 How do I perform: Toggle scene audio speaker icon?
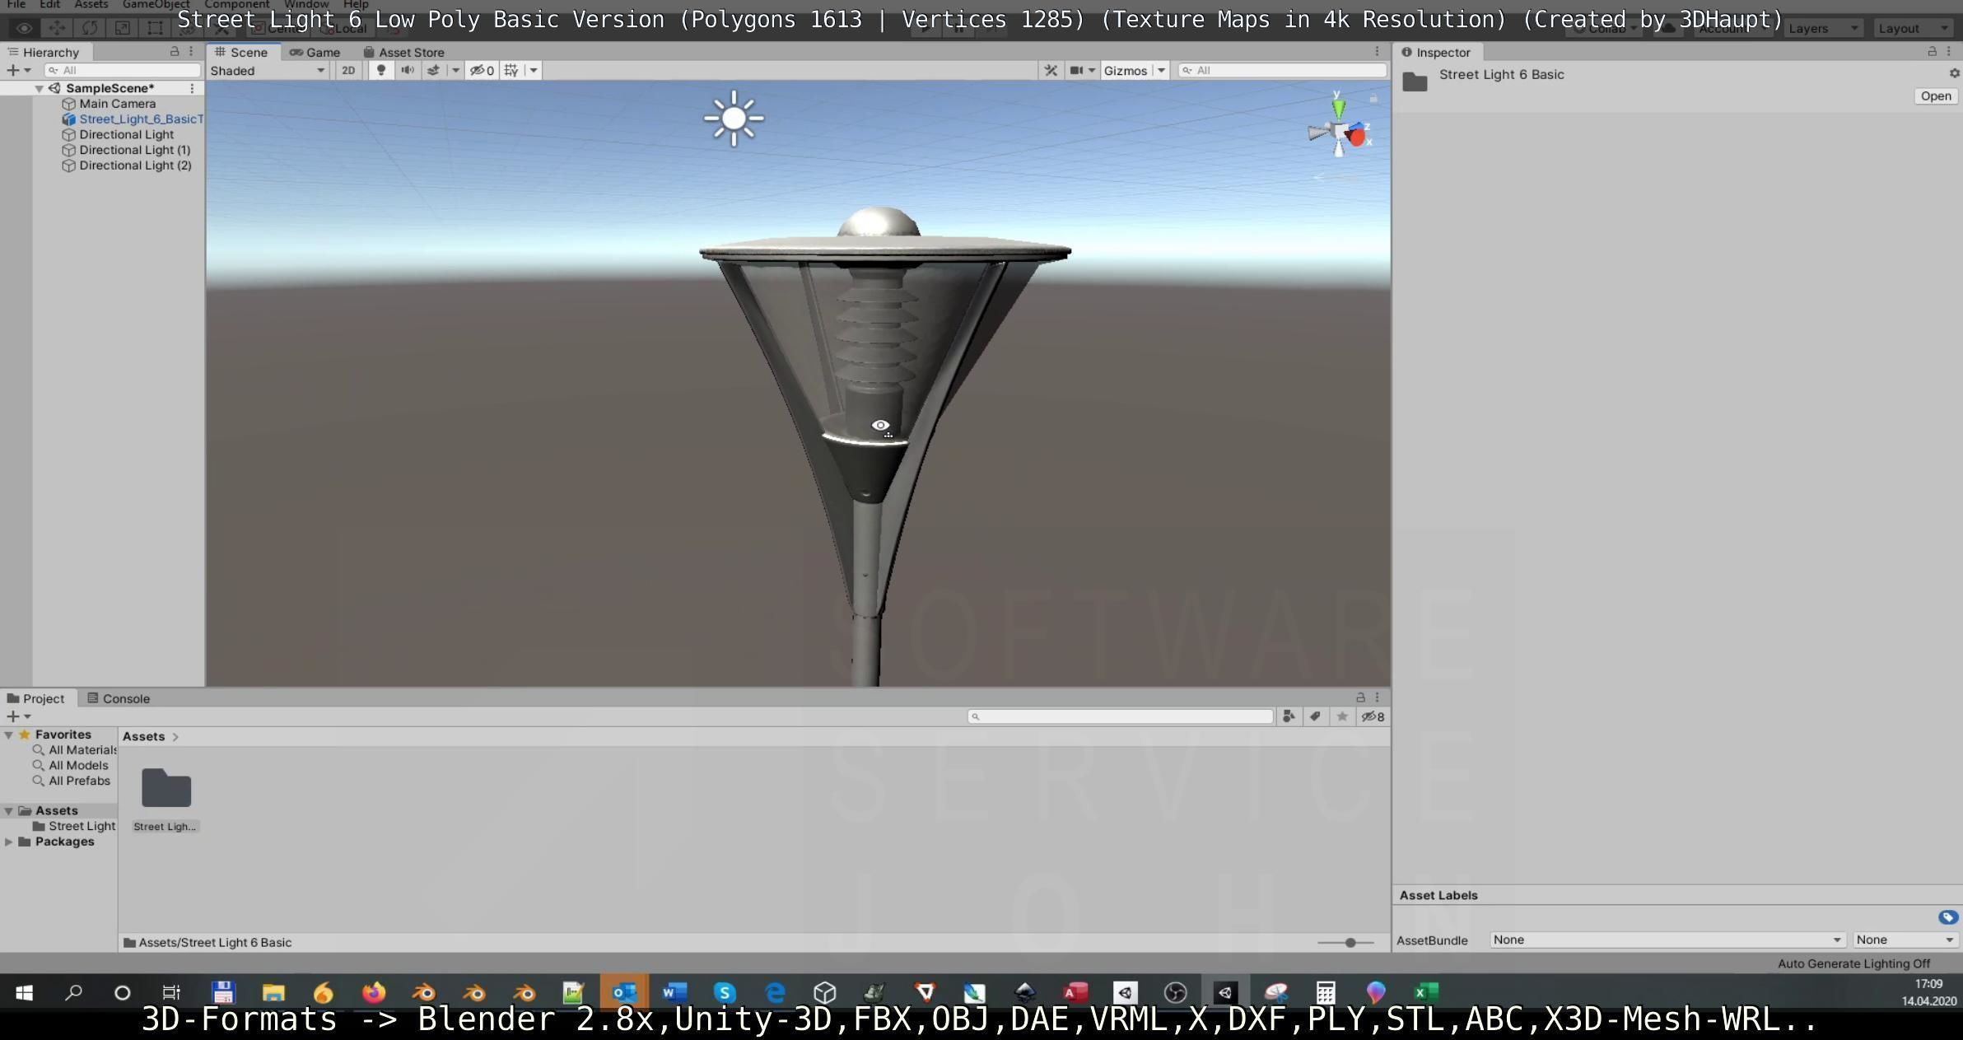[x=407, y=71]
